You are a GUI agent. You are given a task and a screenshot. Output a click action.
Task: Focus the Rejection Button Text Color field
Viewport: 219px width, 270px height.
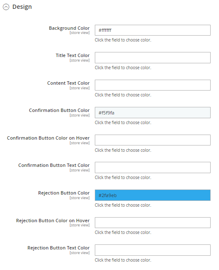[152, 250]
